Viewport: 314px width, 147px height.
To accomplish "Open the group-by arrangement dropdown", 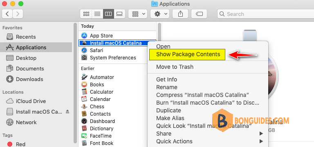I will (x=138, y=14).
